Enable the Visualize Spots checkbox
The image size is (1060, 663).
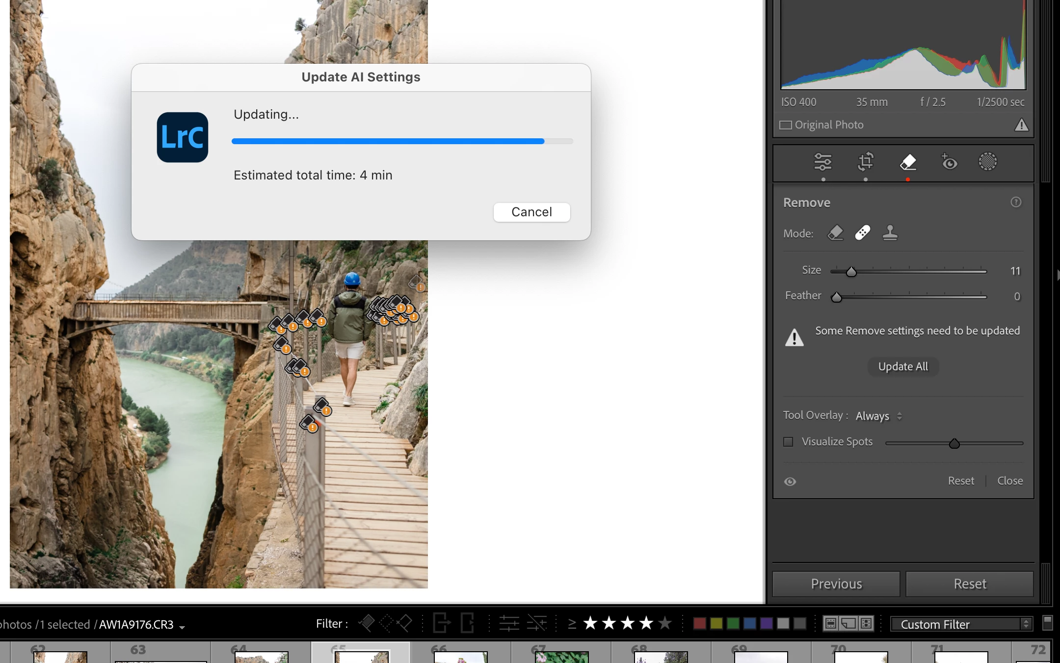[x=788, y=442]
